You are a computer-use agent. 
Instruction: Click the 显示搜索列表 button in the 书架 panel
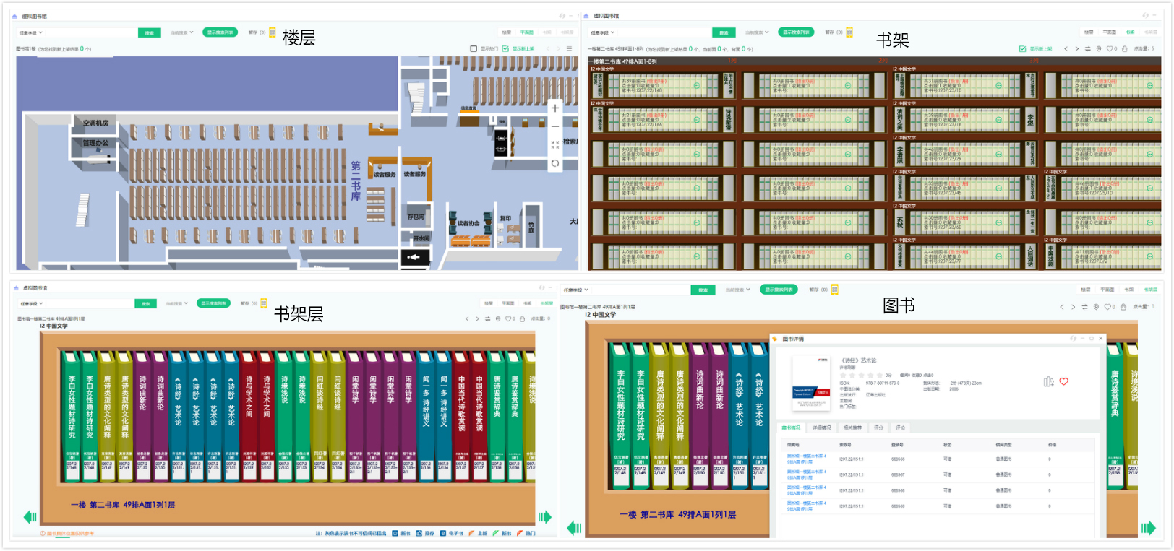click(x=796, y=32)
